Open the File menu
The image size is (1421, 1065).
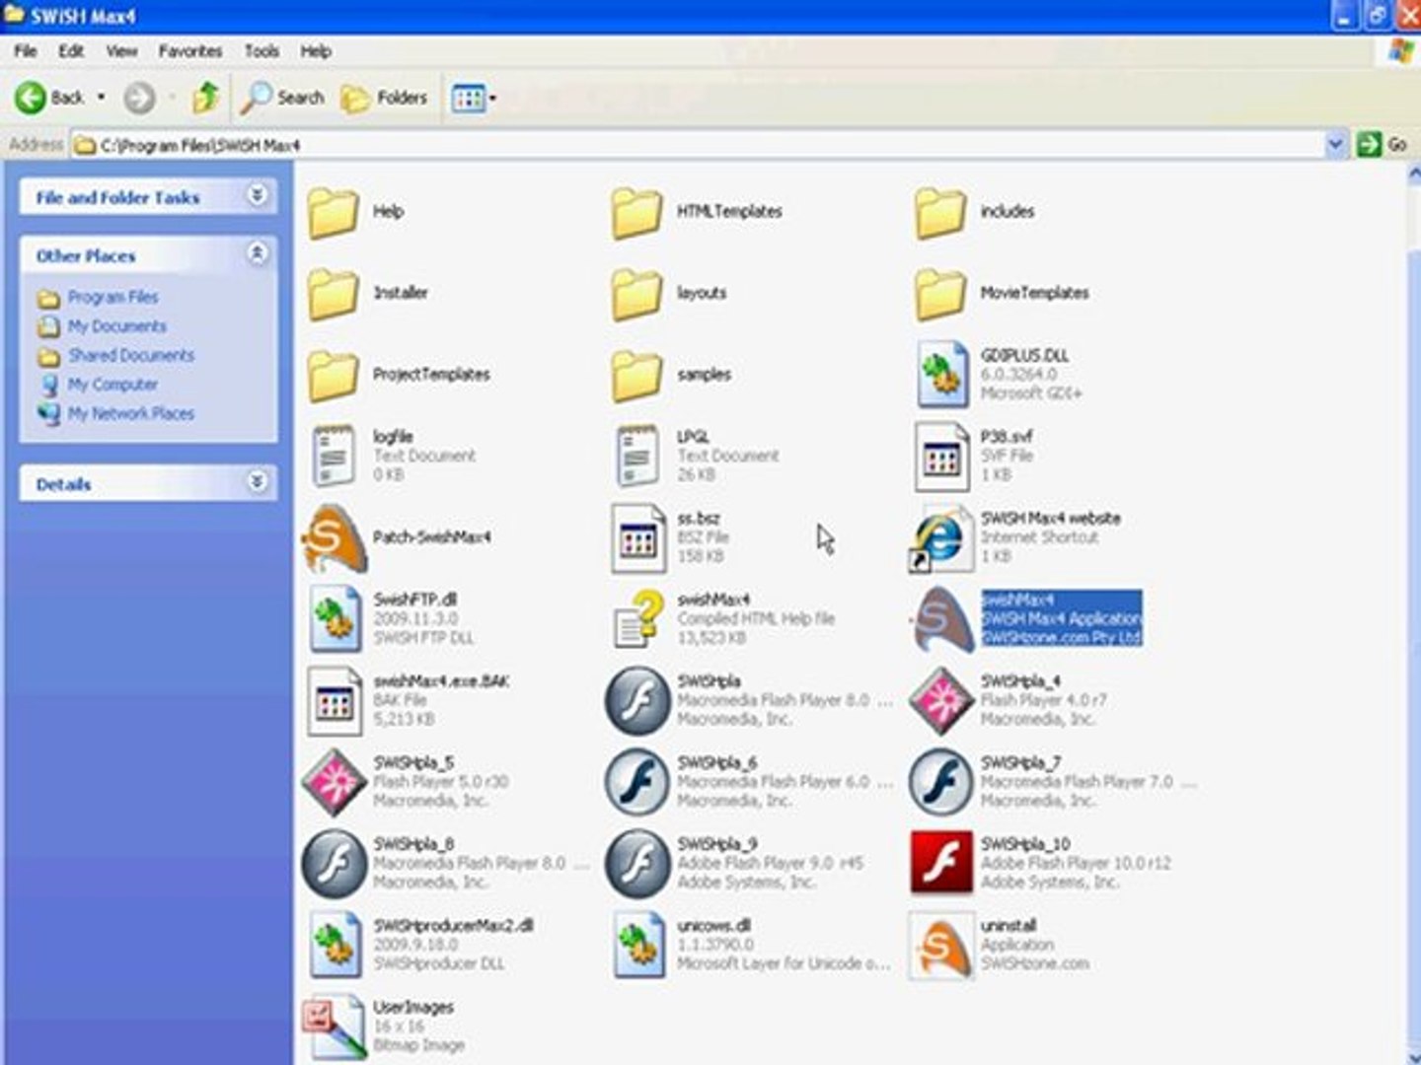pyautogui.click(x=26, y=51)
